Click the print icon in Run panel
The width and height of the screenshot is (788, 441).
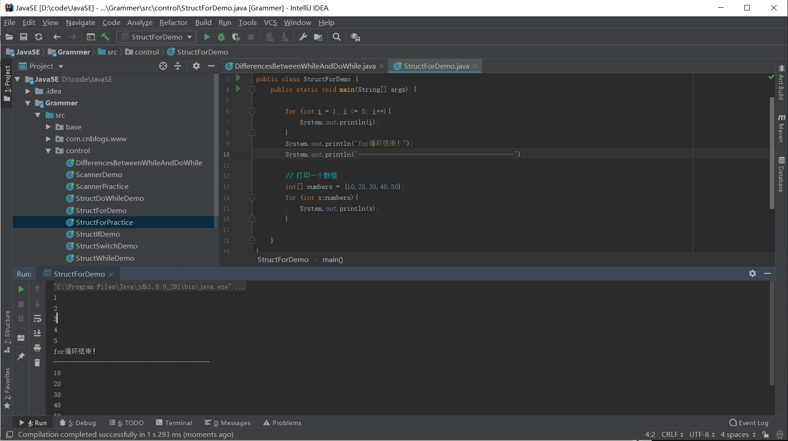click(x=37, y=348)
